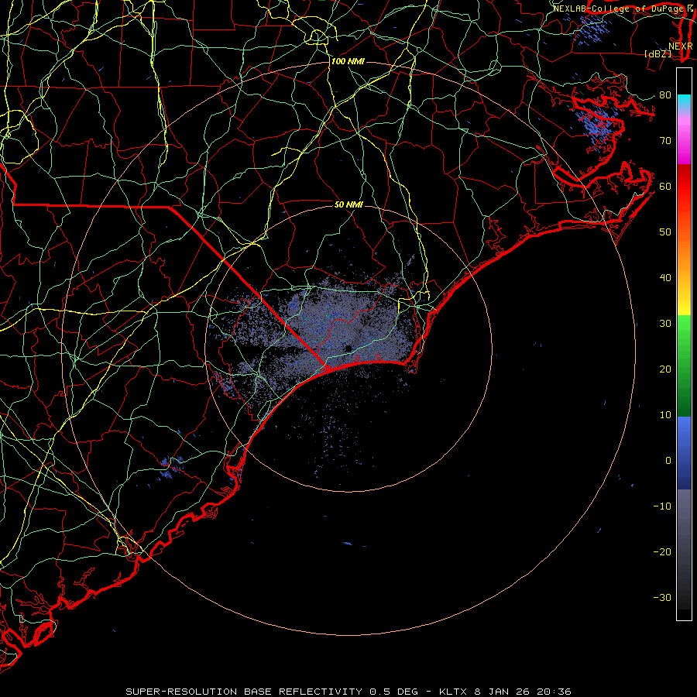Select the 20 value on the dBZ scale
697x697 pixels.
click(665, 369)
